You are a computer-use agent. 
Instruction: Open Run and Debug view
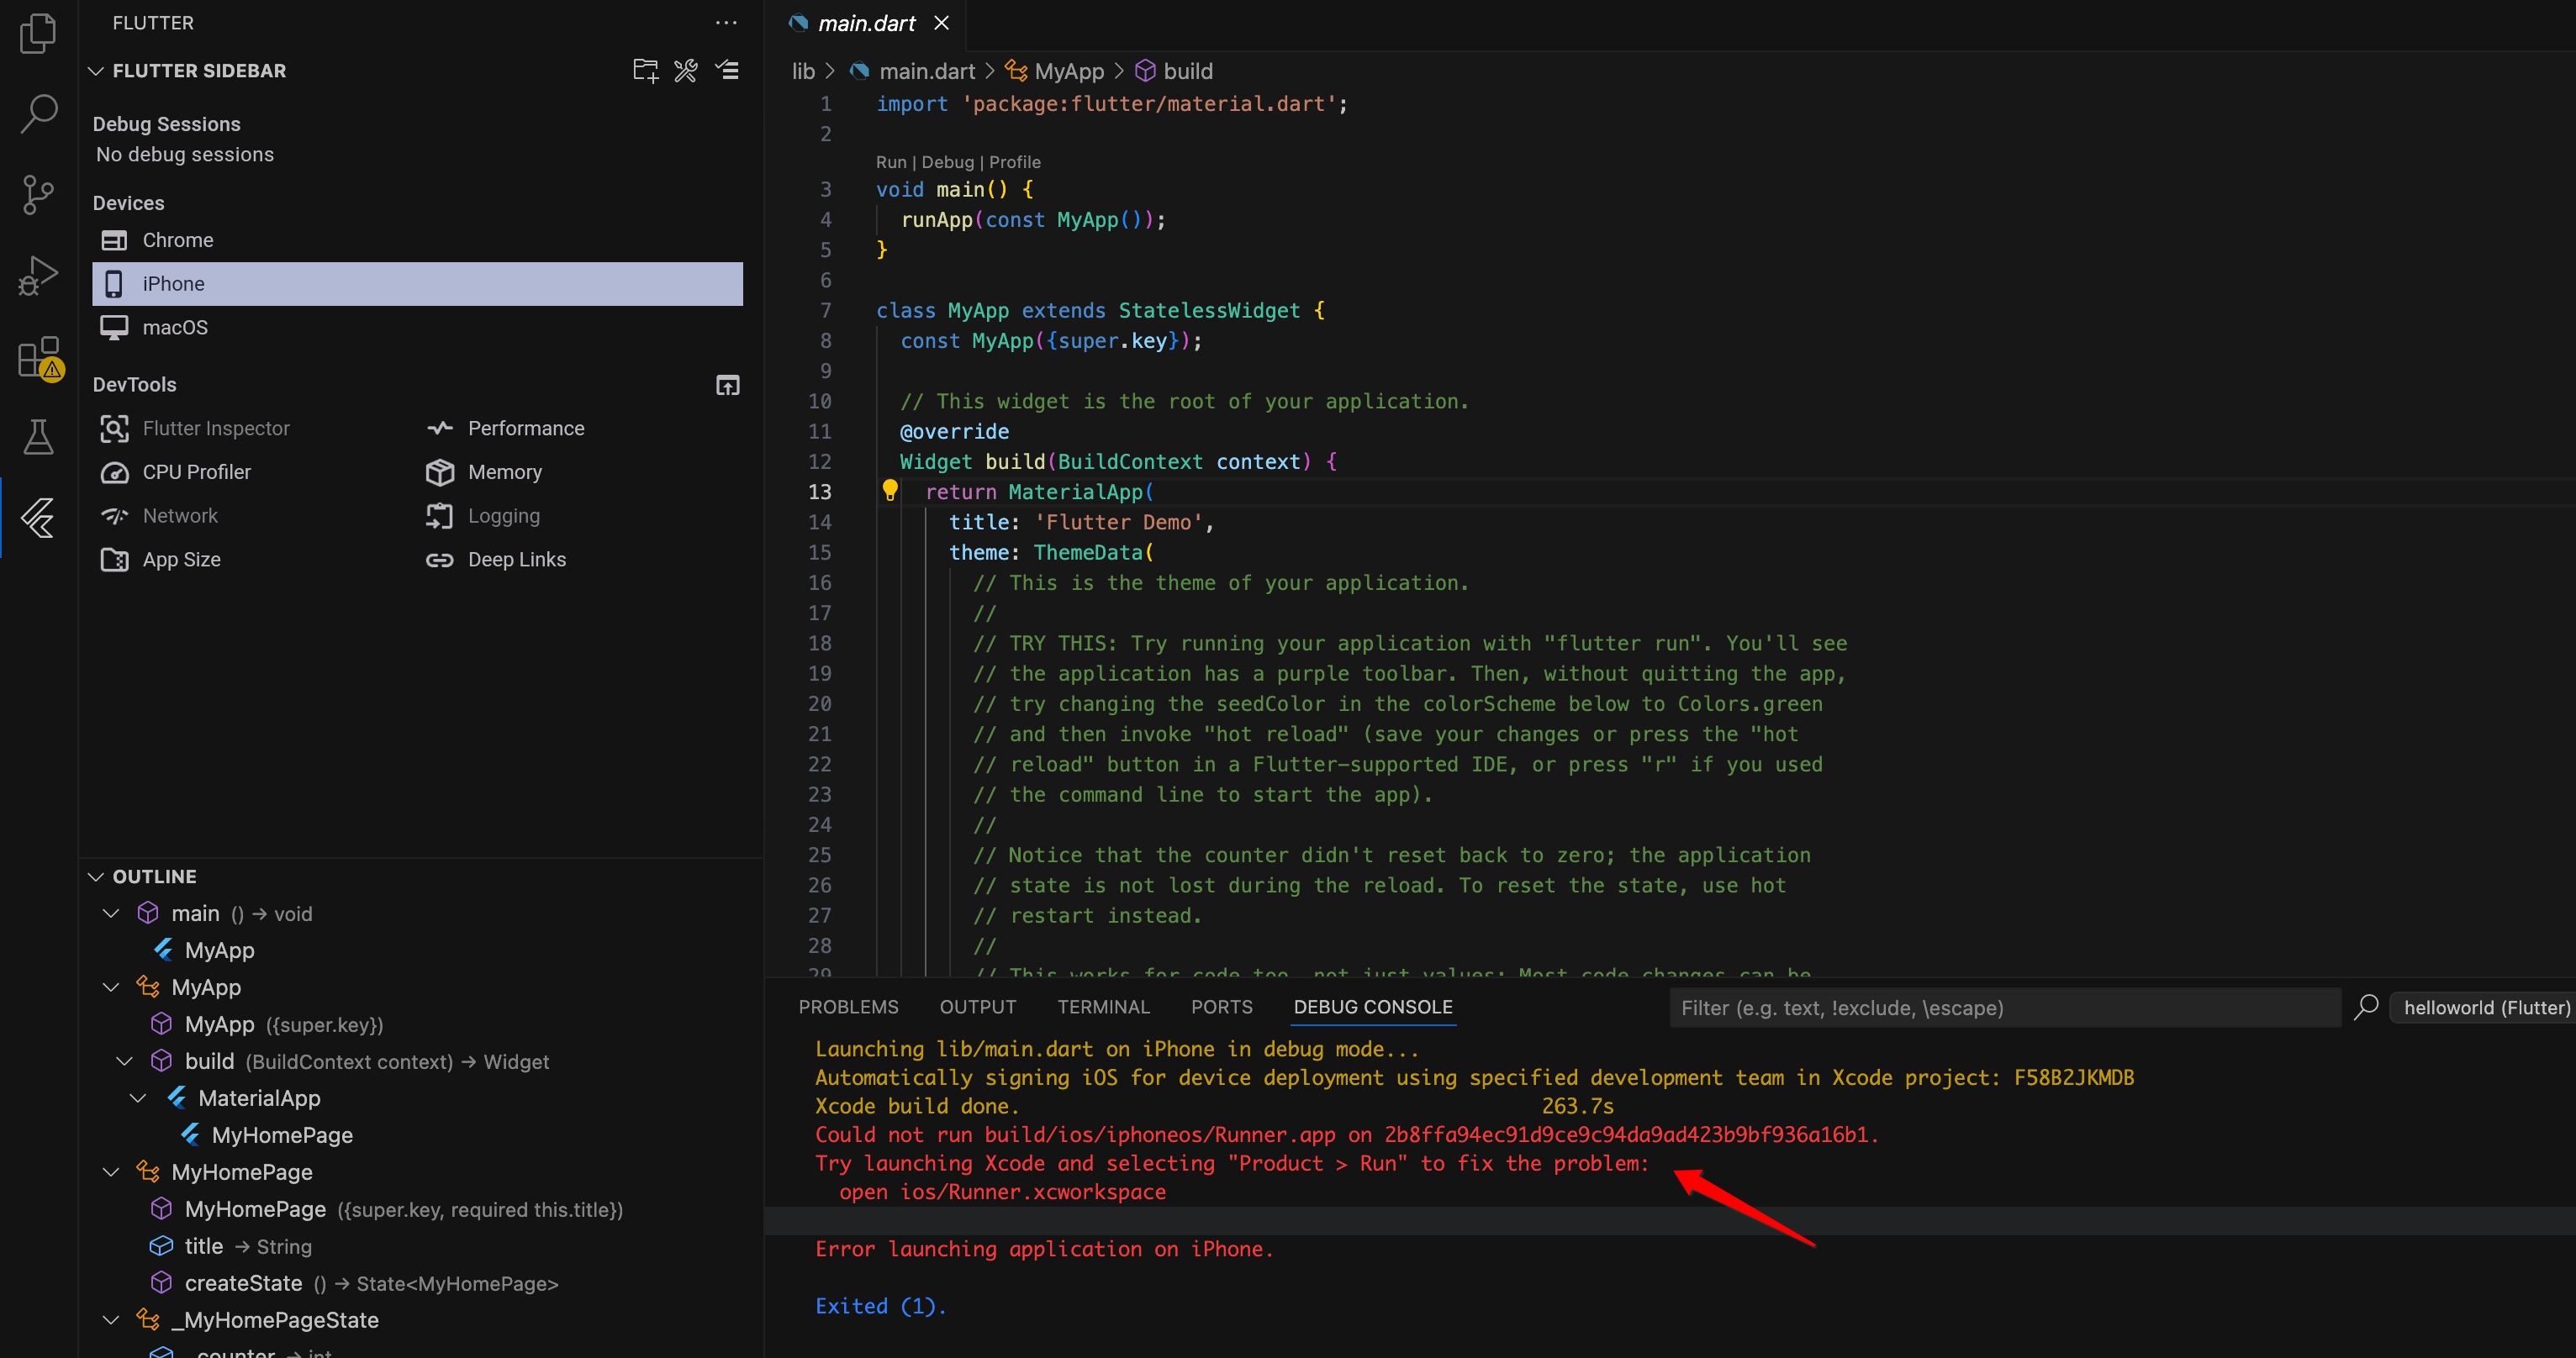coord(38,275)
